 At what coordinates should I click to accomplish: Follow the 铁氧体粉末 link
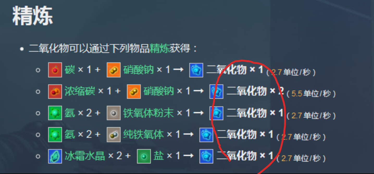[x=148, y=113]
